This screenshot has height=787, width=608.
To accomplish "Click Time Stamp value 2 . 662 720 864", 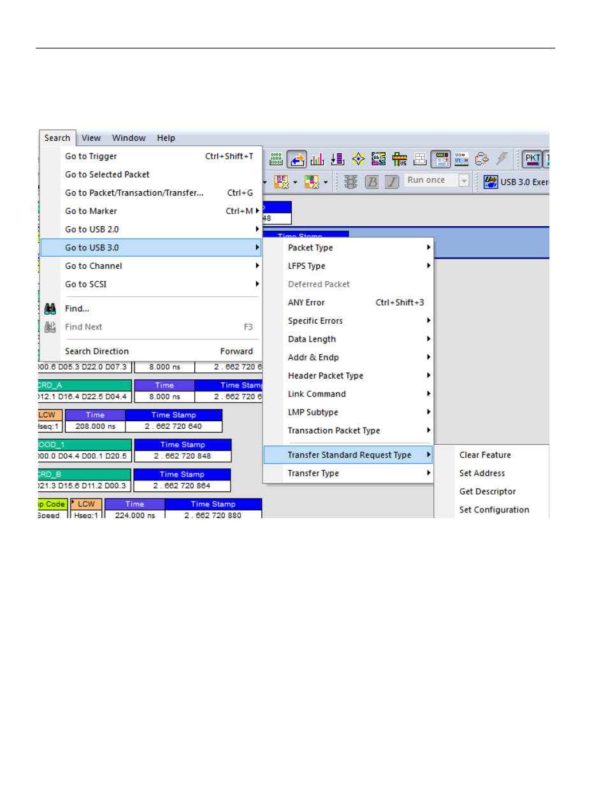I will click(x=182, y=486).
